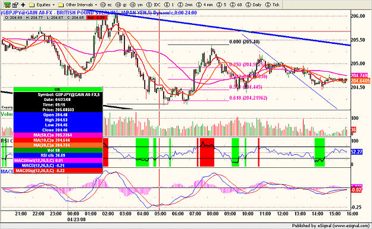The height and width of the screenshot is (229, 372).
Task: Open the Equities folder dropdown
Action: (x=42, y=5)
